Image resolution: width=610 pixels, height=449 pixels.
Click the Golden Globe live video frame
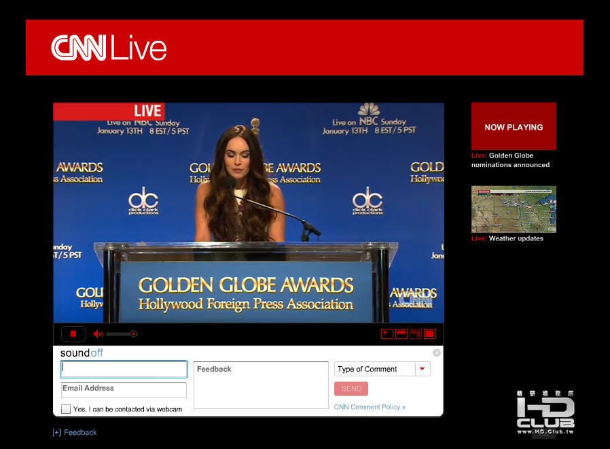[x=249, y=213]
